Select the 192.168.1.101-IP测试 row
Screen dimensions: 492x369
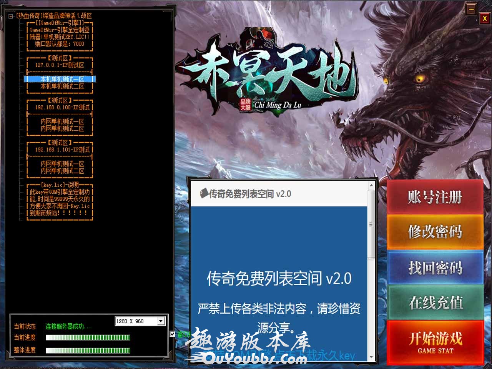60,150
